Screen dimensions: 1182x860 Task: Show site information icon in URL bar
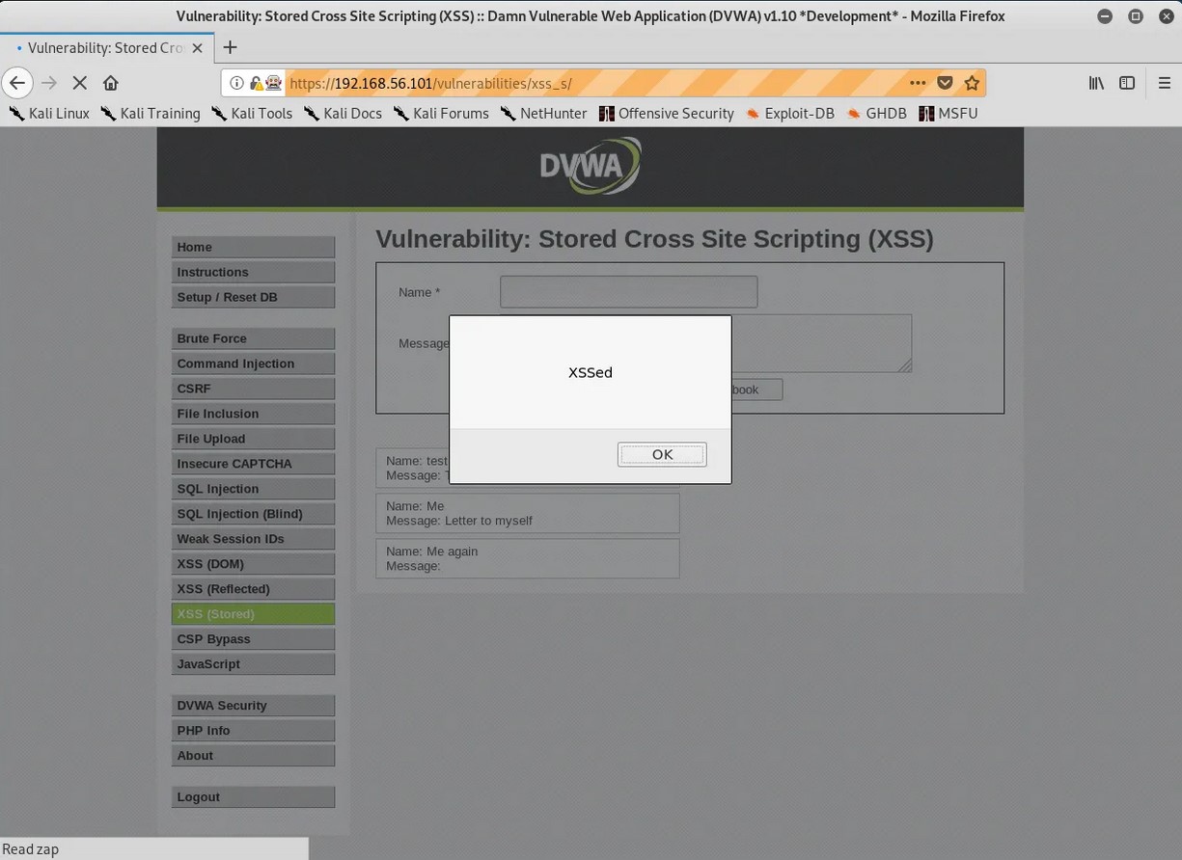236,83
